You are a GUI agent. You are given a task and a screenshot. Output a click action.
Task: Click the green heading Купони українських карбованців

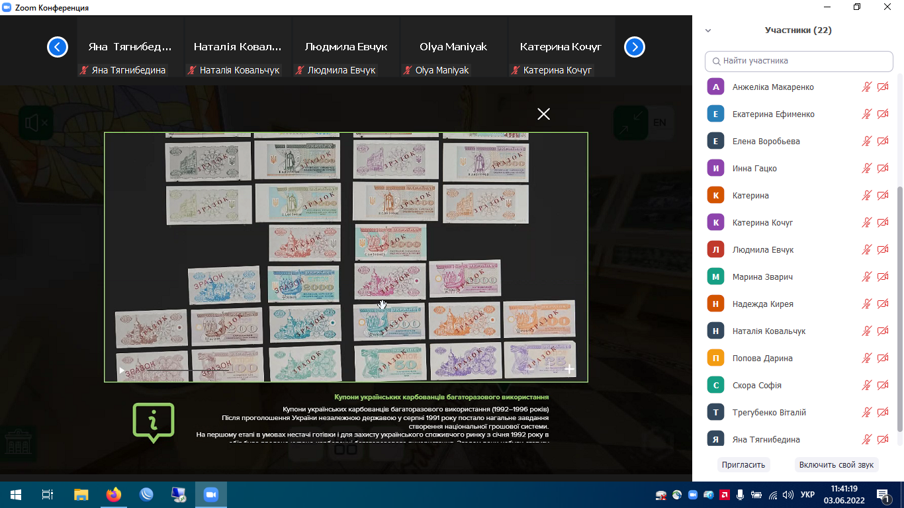point(441,397)
